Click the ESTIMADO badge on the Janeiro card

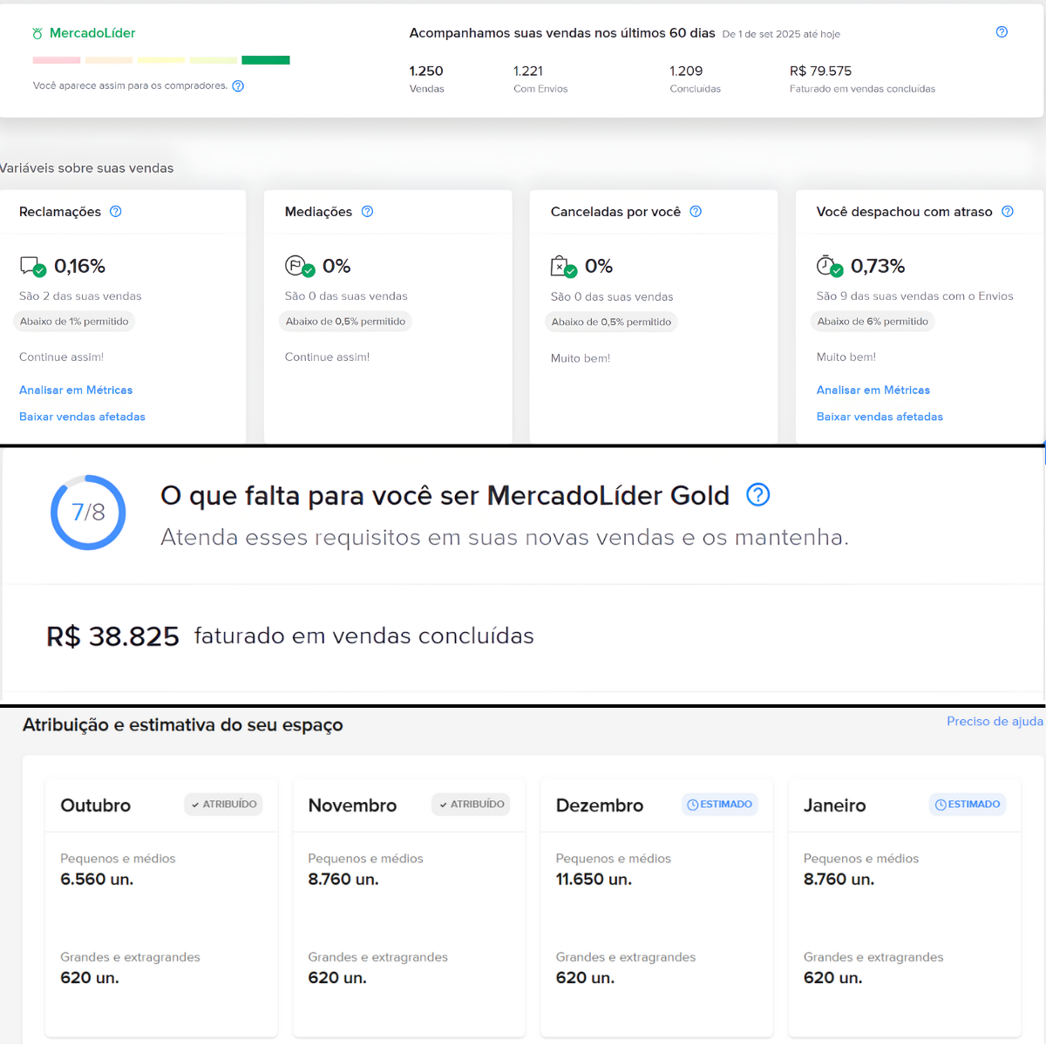[x=968, y=805]
